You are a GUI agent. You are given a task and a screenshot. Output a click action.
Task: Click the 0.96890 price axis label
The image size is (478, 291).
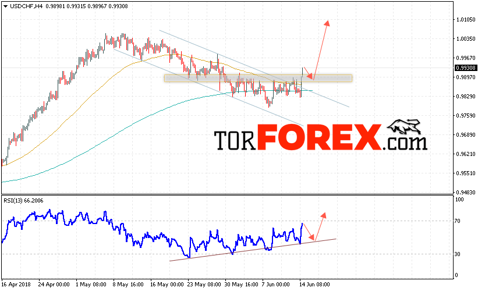pyautogui.click(x=466, y=134)
